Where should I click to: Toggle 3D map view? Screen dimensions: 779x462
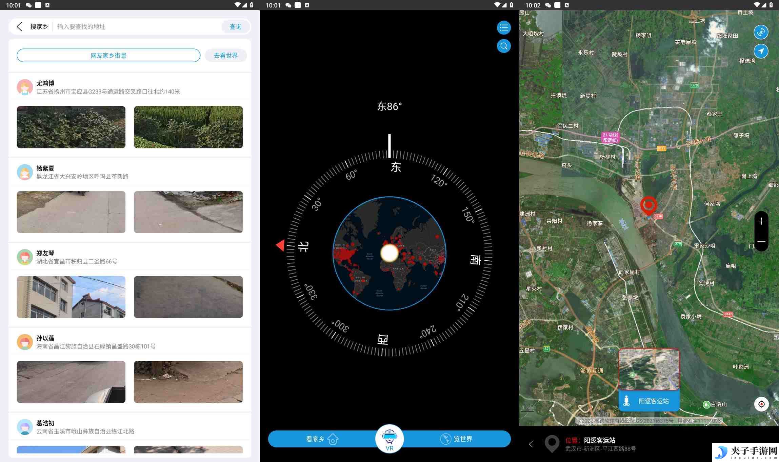(761, 32)
